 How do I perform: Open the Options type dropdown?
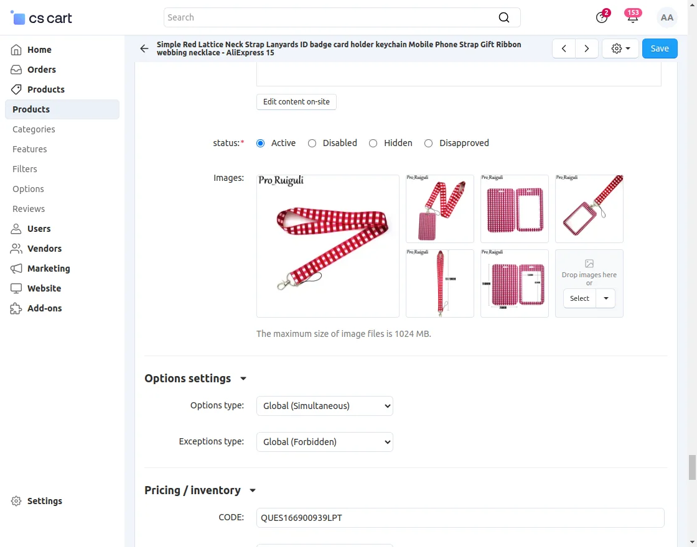(325, 406)
